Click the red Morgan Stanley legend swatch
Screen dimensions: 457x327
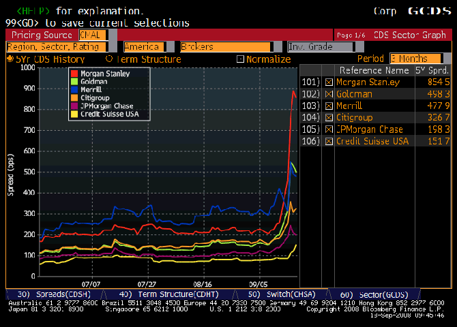(x=76, y=73)
